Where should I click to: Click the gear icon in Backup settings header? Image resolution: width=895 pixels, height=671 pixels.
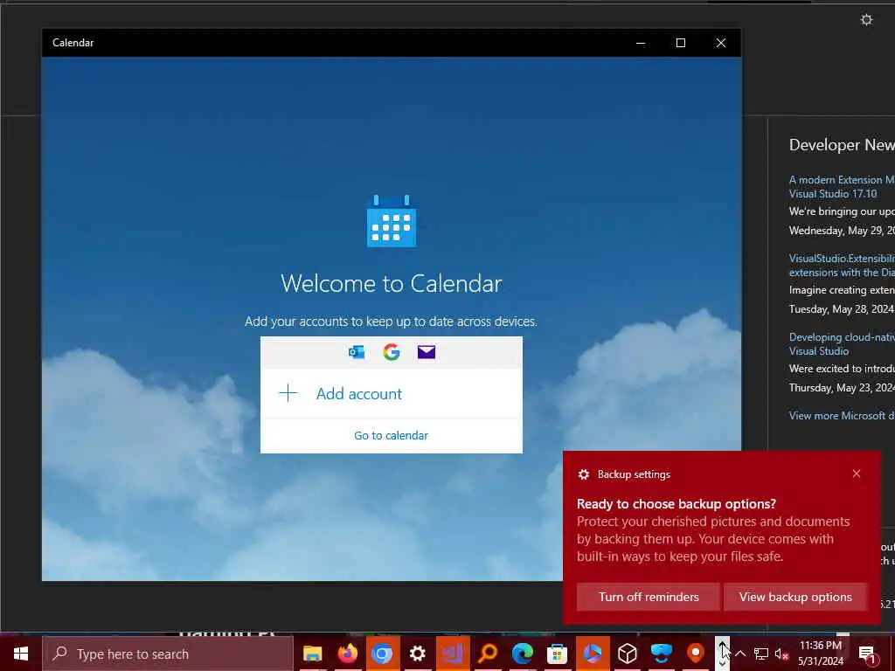pyautogui.click(x=583, y=474)
